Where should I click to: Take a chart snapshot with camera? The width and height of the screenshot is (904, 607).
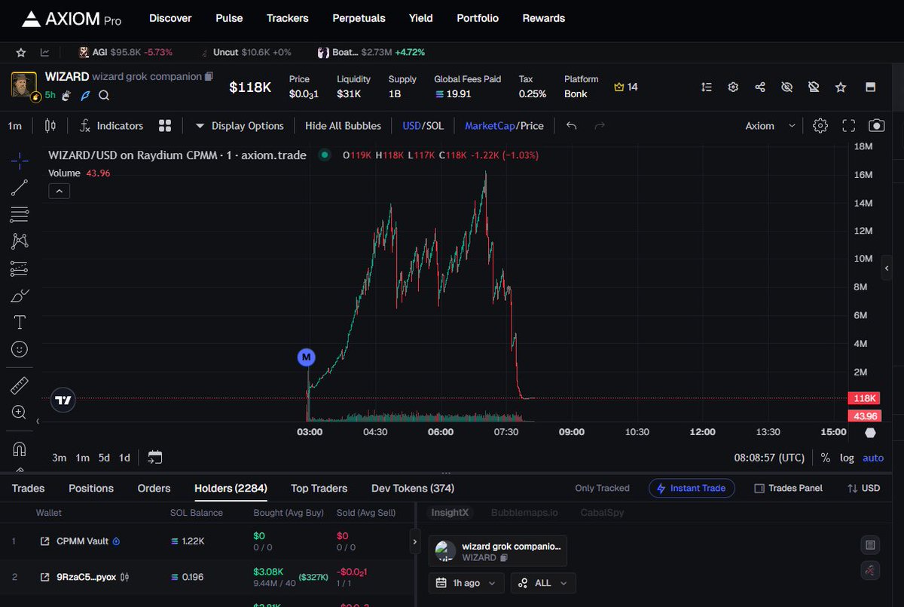coord(877,126)
